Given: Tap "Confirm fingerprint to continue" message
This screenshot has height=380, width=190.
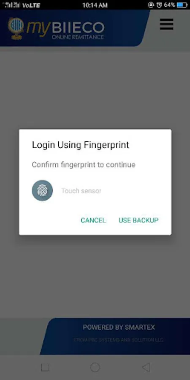Looking at the screenshot, I should point(84,165).
